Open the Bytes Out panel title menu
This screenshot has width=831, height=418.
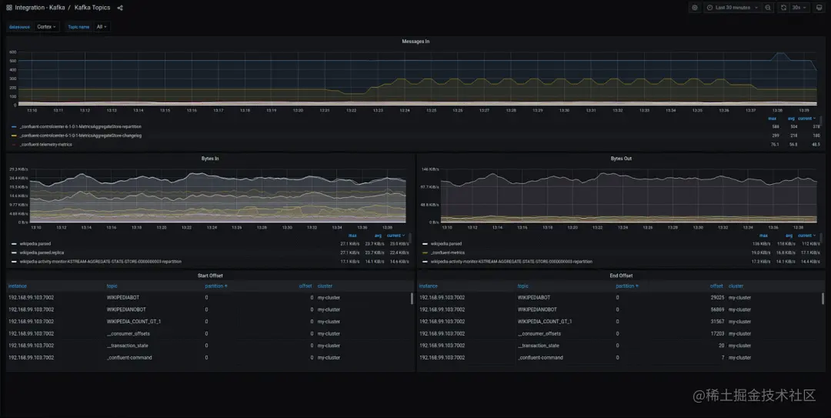click(621, 159)
